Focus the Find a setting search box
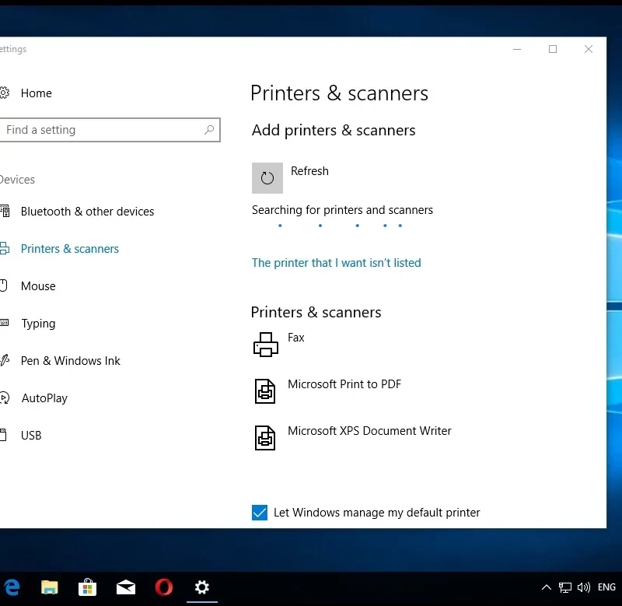622x606 pixels. click(110, 130)
